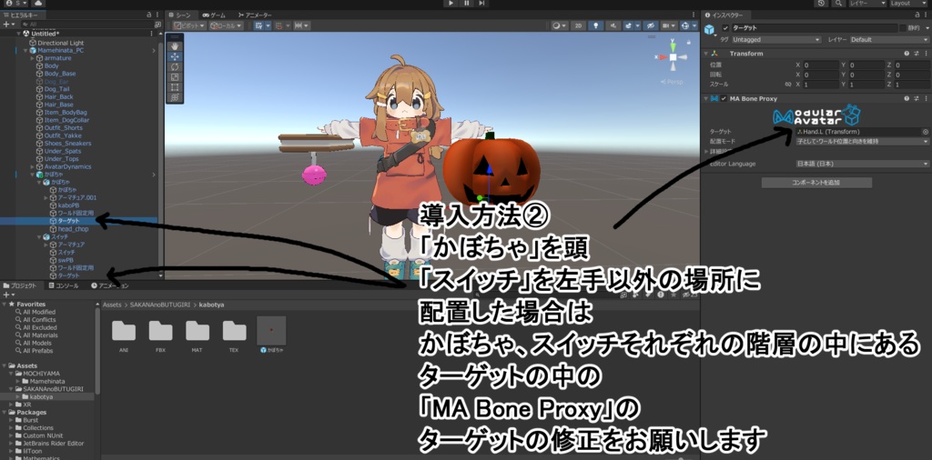Open the draw mode shading dropdown
The image size is (932, 460).
pyautogui.click(x=559, y=25)
